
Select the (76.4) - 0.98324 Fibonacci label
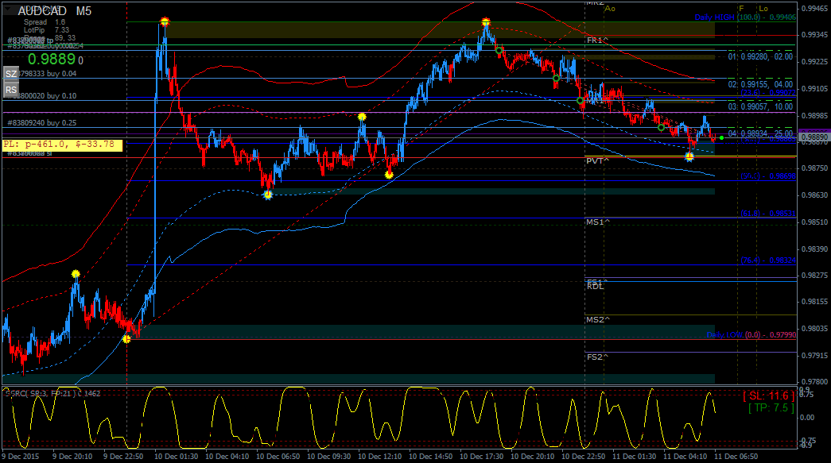(768, 260)
